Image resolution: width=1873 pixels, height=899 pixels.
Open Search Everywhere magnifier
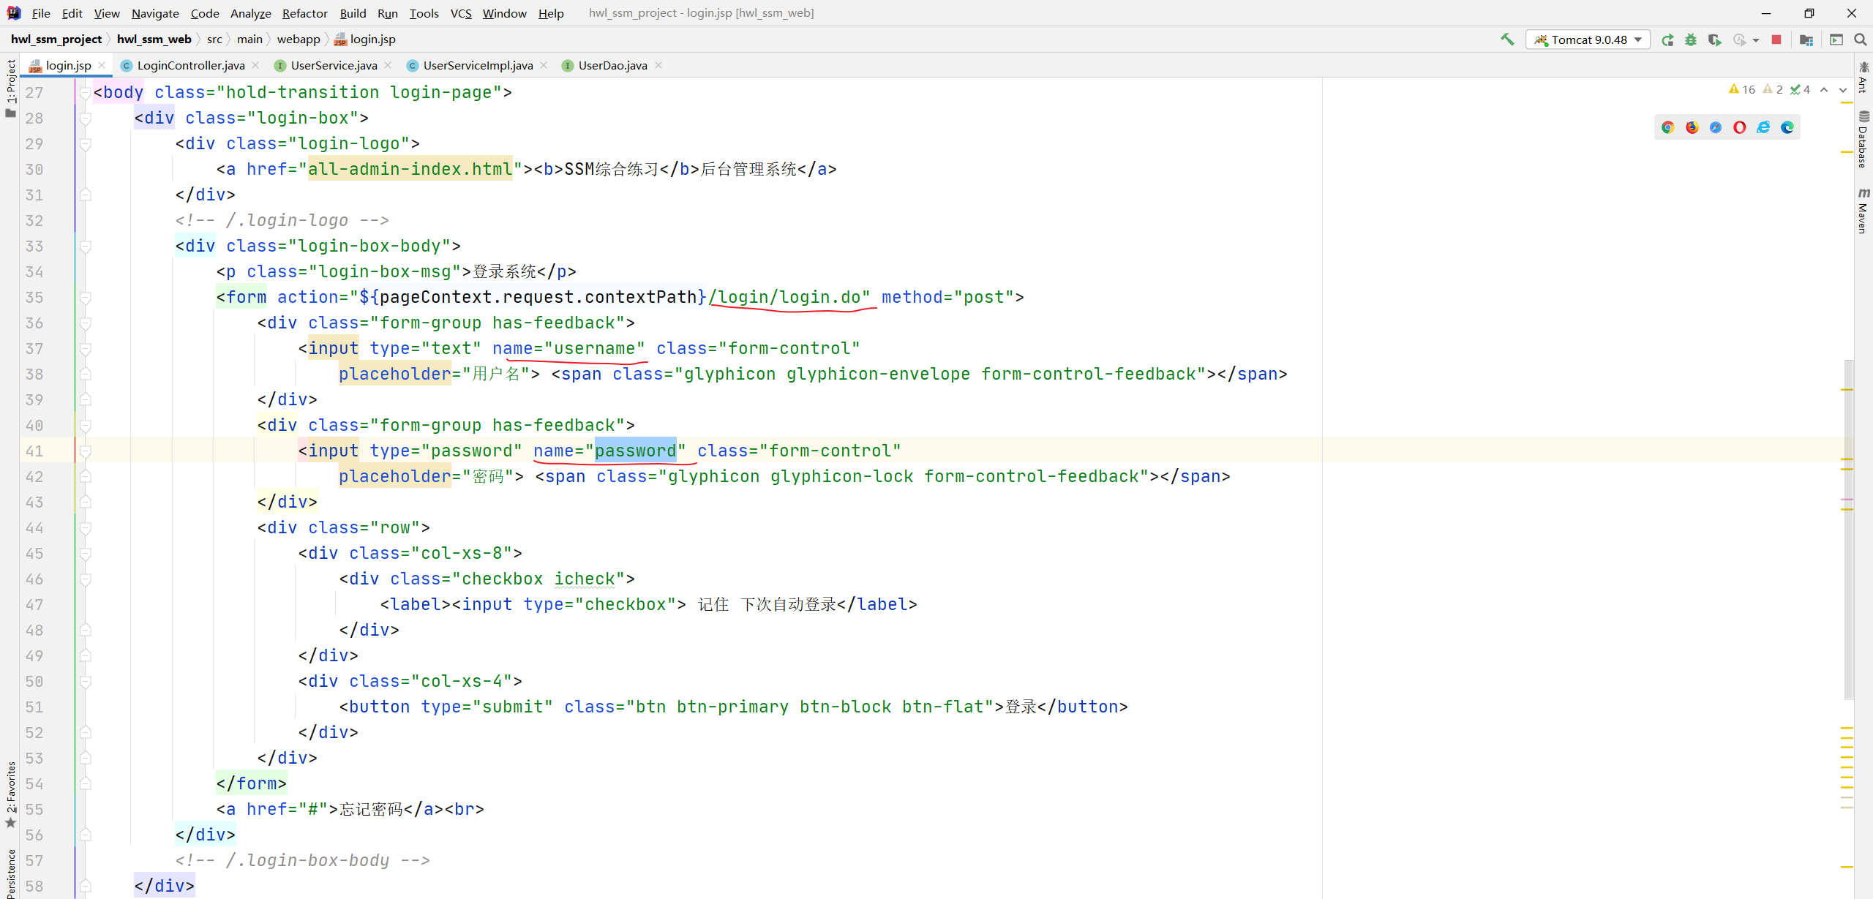1861,40
